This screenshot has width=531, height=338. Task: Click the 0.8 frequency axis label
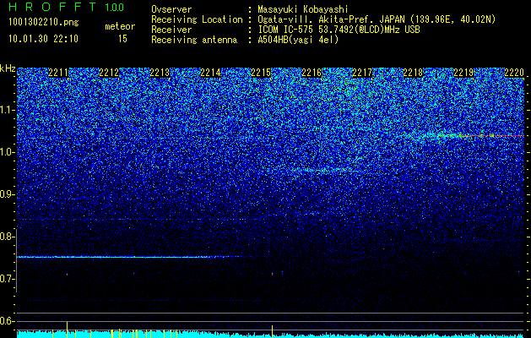[x=7, y=237]
